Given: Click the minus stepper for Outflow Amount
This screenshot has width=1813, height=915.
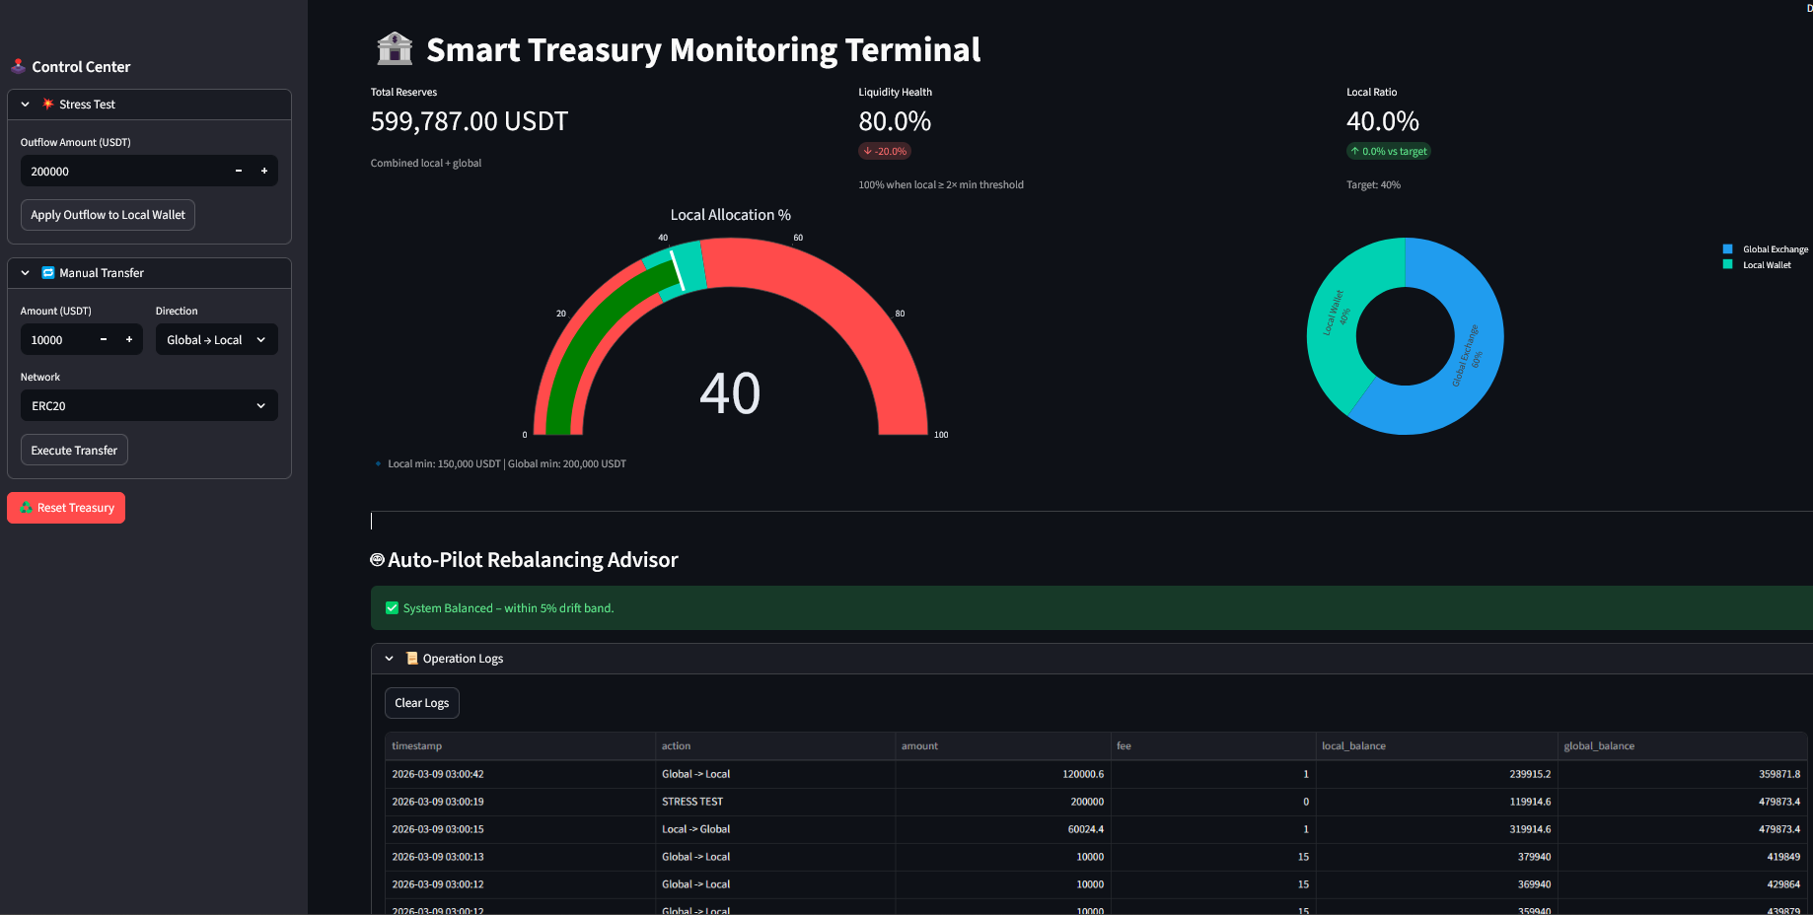Looking at the screenshot, I should [x=238, y=172].
